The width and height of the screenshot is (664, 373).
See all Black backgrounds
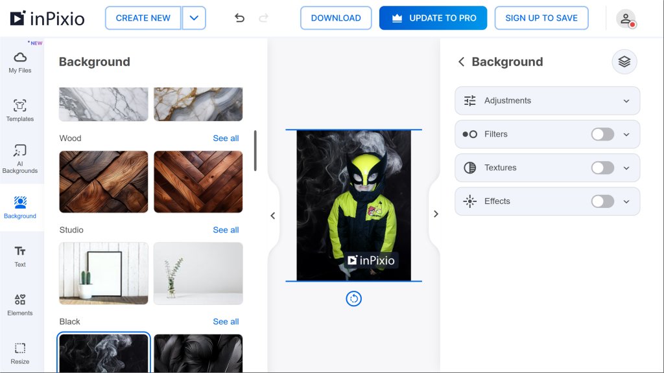pos(226,322)
